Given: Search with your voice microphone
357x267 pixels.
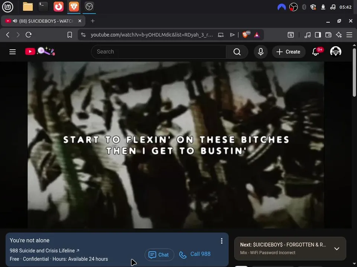Looking at the screenshot, I should tap(261, 52).
